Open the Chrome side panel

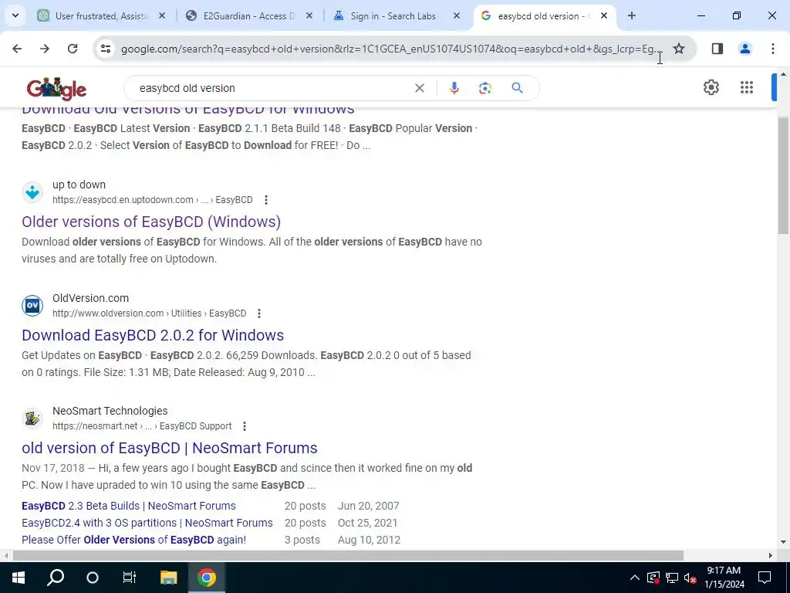717,49
